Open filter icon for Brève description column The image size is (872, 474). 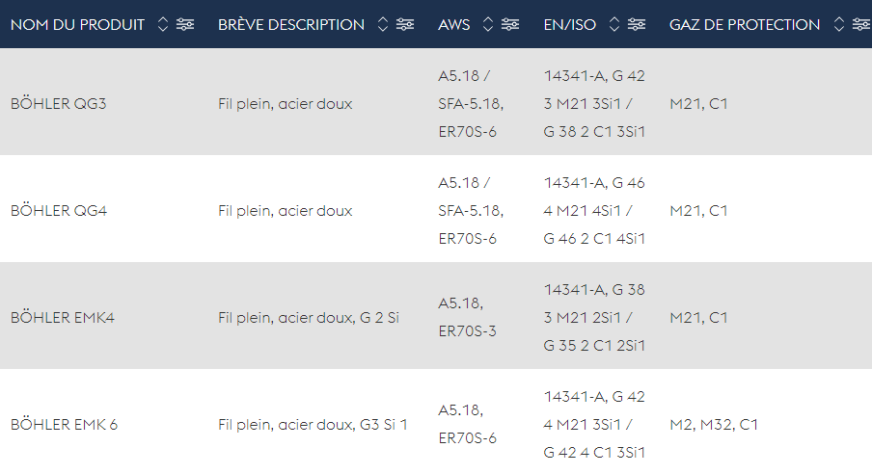[405, 24]
